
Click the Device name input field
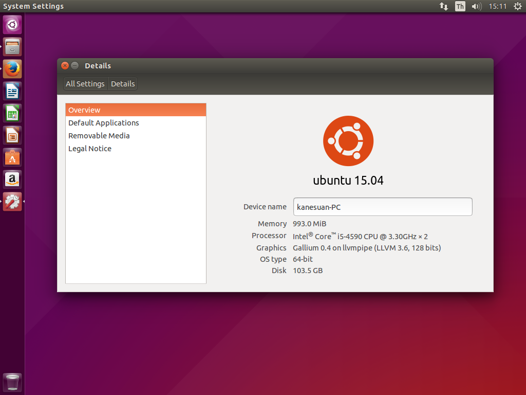383,207
